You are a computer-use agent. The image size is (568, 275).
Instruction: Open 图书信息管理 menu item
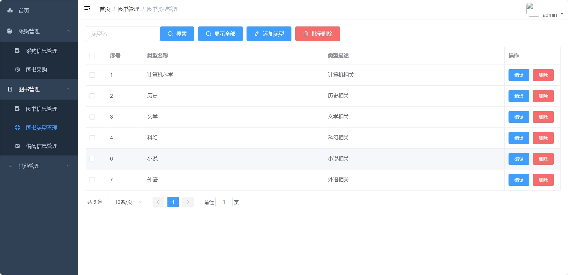point(39,109)
